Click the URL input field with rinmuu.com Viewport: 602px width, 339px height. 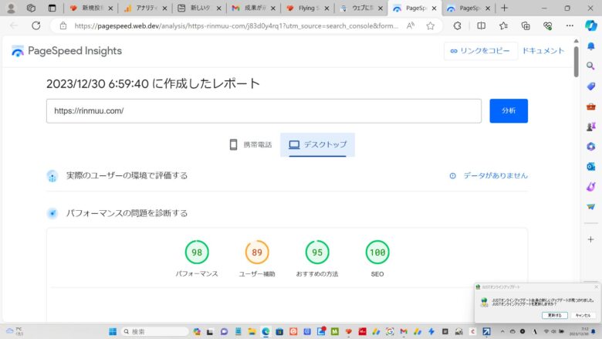263,110
